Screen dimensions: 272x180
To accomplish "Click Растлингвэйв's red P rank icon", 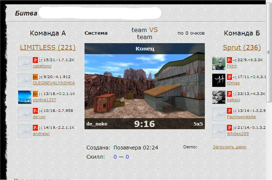I will tap(229, 111).
